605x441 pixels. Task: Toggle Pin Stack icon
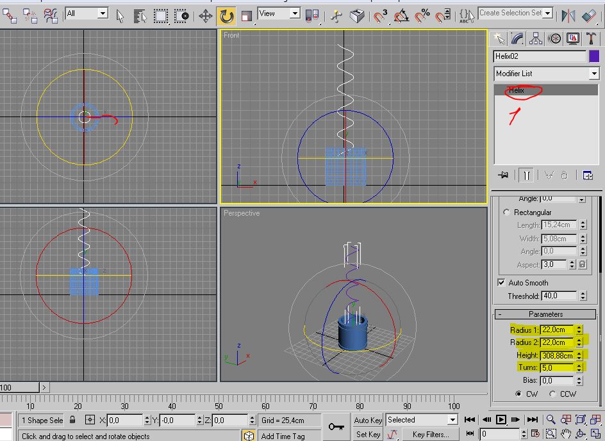pyautogui.click(x=502, y=175)
